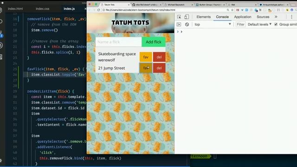The image size is (297, 167).
Task: Switch to Button Group Foundation tab
Action: click(x=210, y=5)
